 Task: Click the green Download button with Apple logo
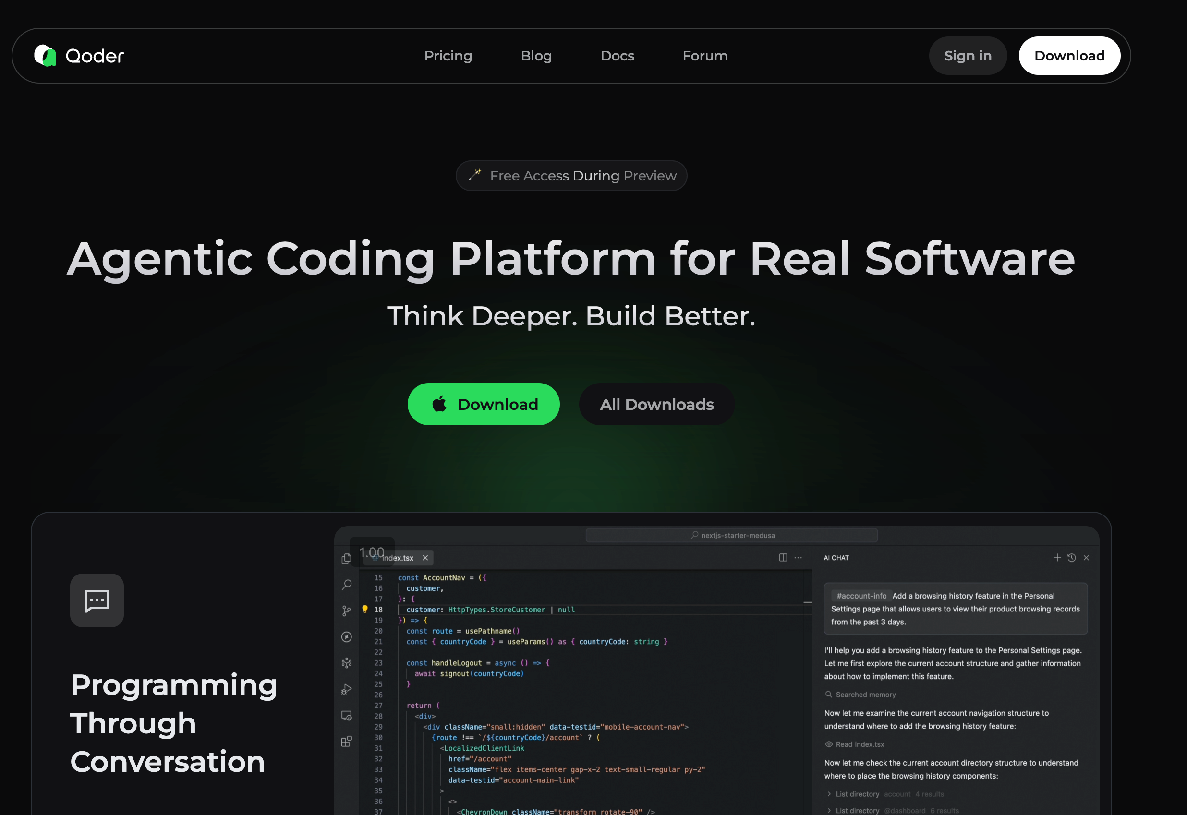tap(483, 404)
